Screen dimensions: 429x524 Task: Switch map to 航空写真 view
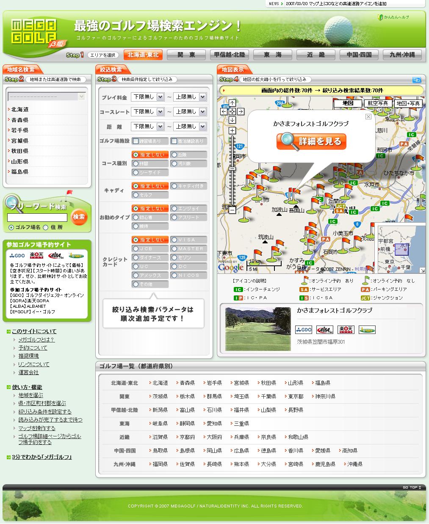(x=378, y=103)
